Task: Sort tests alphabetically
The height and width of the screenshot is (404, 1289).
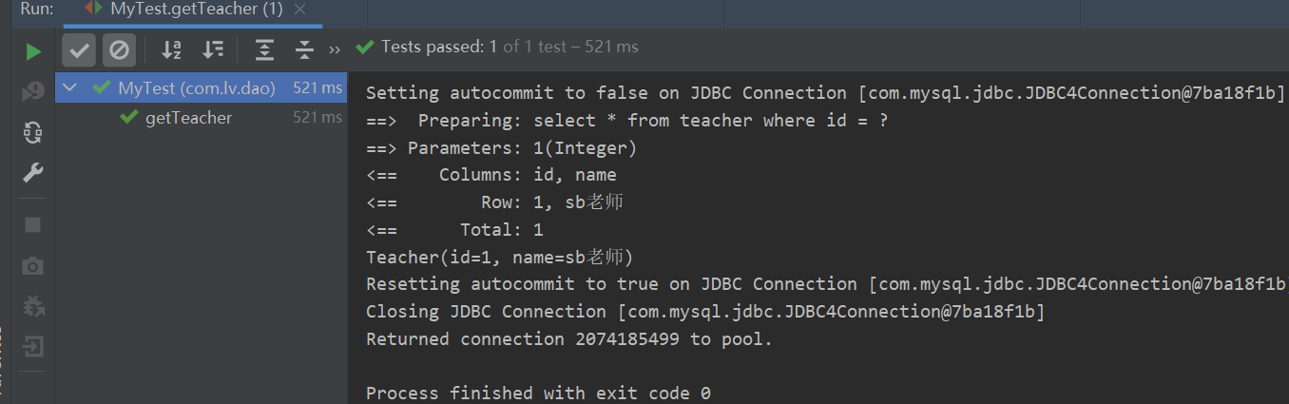Action: click(171, 49)
